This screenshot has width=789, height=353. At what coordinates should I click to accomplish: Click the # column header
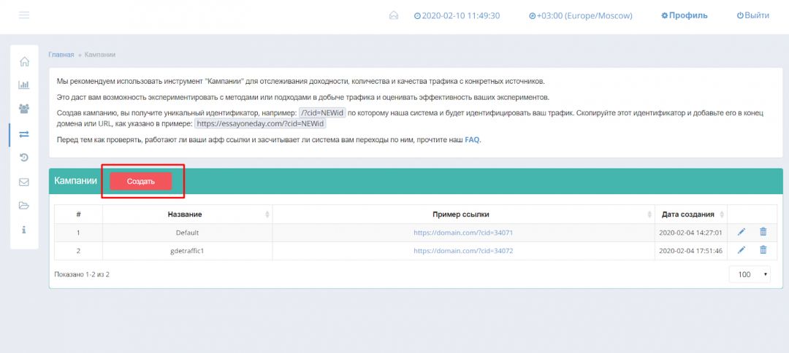point(78,214)
